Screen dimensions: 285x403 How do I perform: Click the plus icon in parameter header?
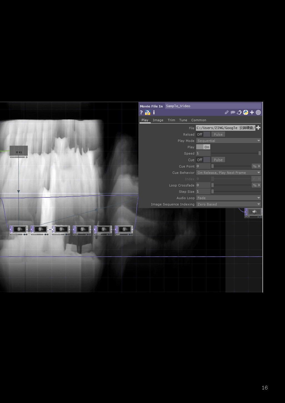252,113
